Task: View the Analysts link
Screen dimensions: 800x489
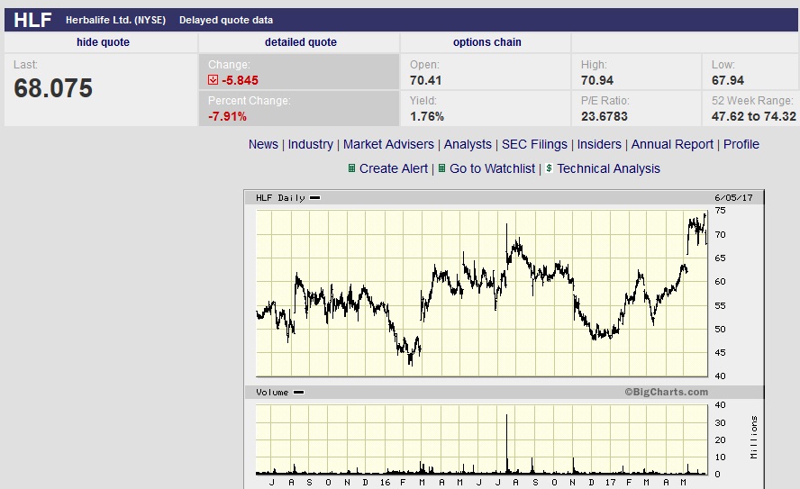Action: (468, 144)
